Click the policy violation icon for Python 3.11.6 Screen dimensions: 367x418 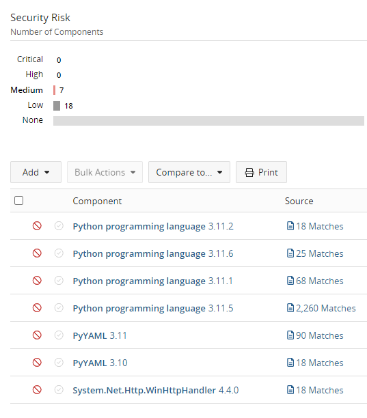click(37, 253)
